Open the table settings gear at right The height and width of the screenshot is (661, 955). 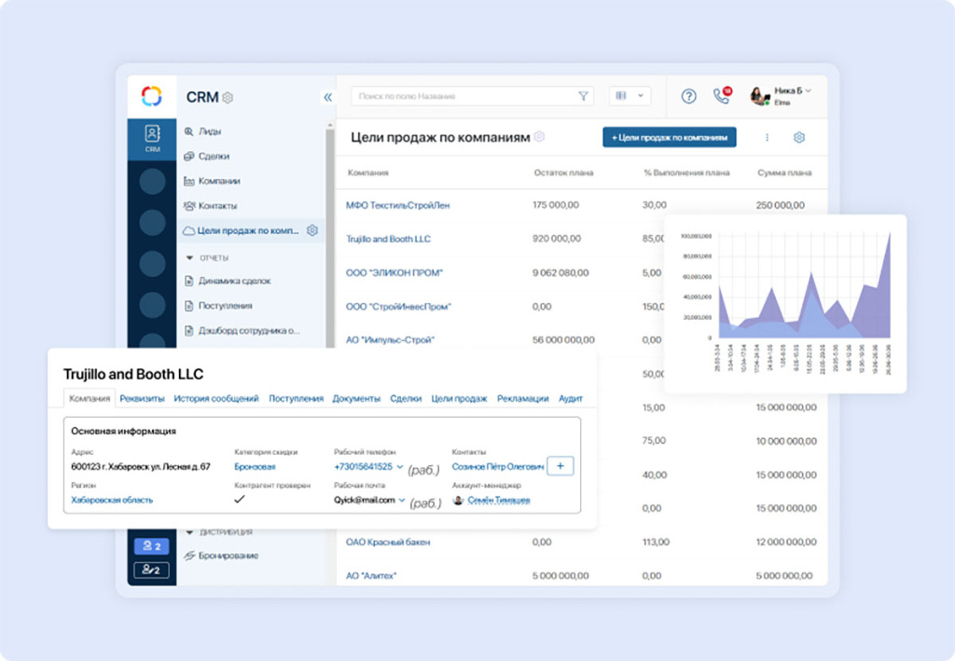point(798,138)
